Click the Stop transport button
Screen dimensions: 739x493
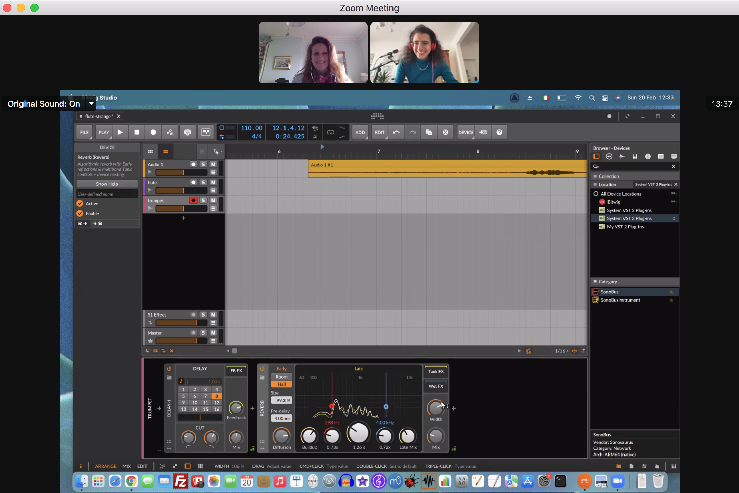coord(137,132)
